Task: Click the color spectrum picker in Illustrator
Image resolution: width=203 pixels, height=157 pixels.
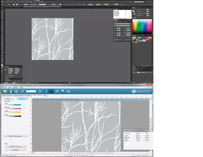Action: tap(142, 27)
